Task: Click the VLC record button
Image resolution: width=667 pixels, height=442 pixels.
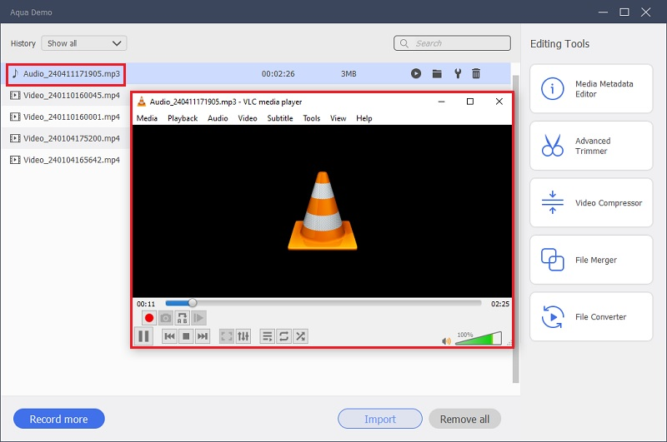Action: [149, 318]
